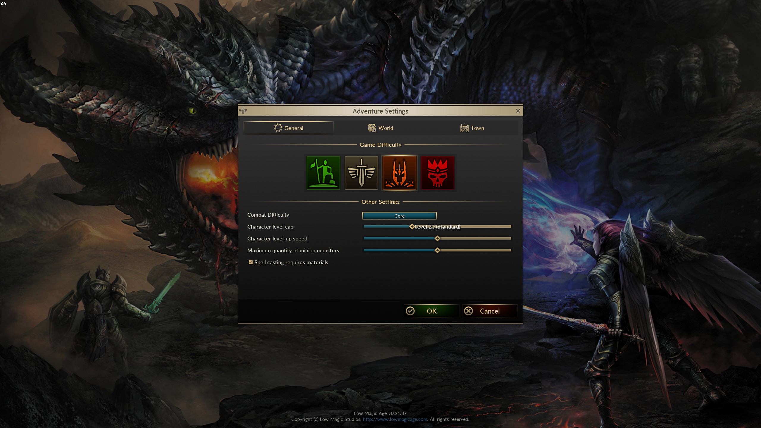This screenshot has width=761, height=428.
Task: Pick the orange horned helmet difficulty icon
Action: click(x=399, y=173)
